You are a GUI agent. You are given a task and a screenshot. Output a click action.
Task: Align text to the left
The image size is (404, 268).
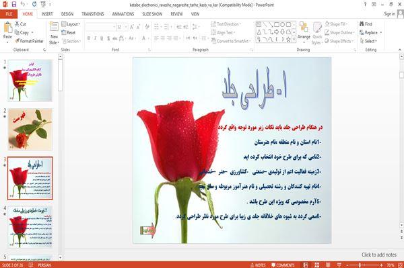[156, 38]
